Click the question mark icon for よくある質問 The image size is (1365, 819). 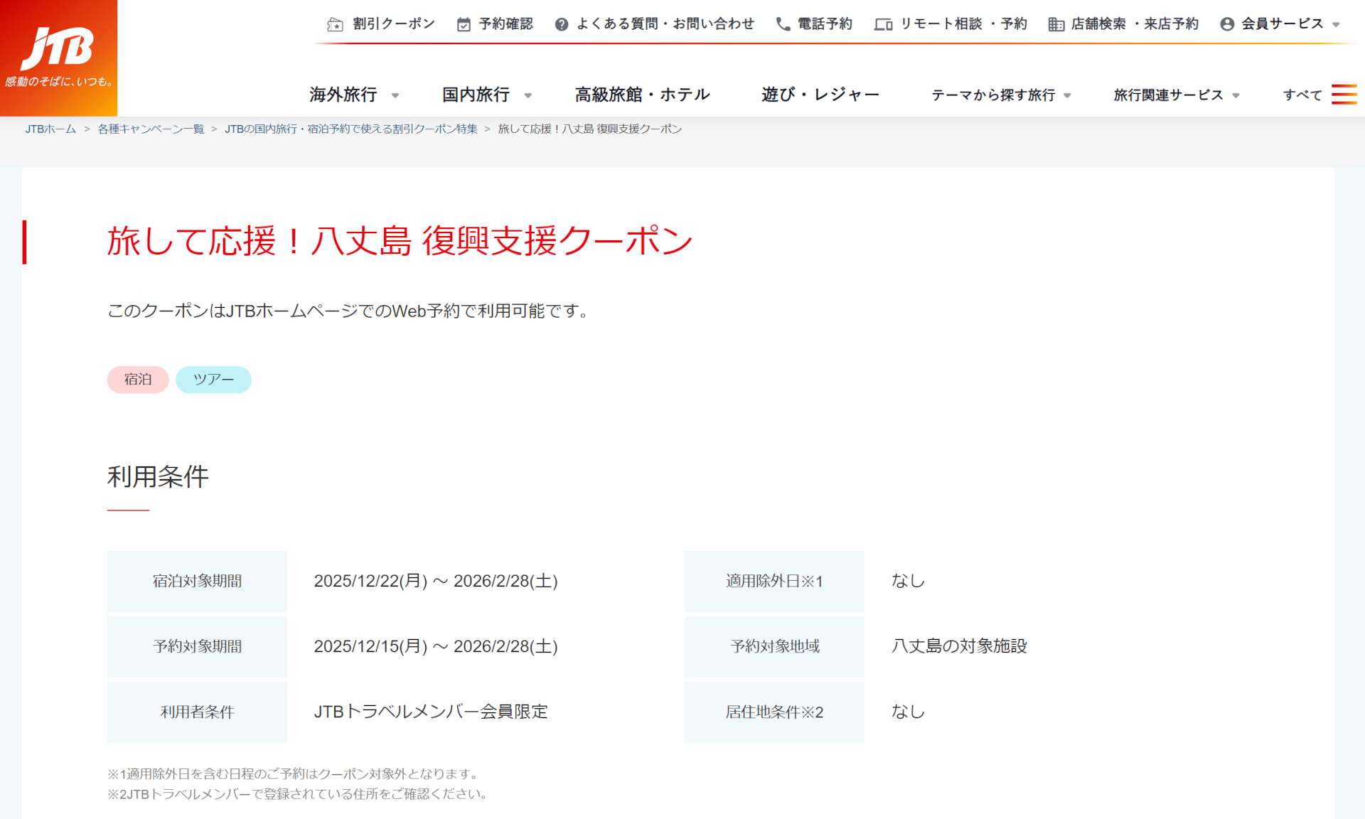point(561,23)
